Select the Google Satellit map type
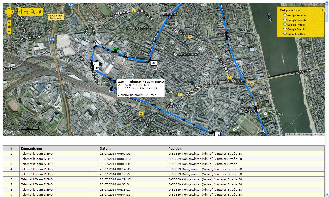Image resolution: width=329 pixels, height=197 pixels. point(285,29)
